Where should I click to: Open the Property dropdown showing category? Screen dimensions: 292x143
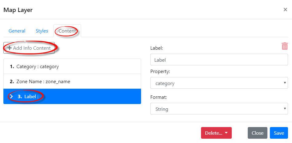pos(219,83)
